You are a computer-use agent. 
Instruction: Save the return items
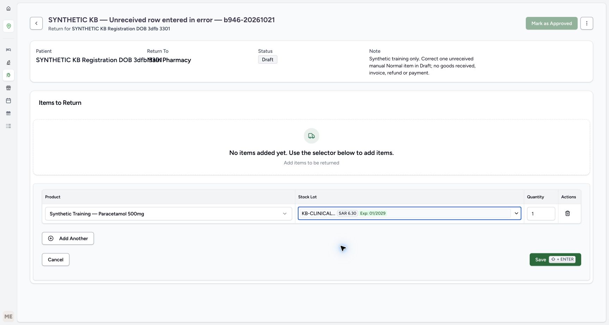click(555, 260)
